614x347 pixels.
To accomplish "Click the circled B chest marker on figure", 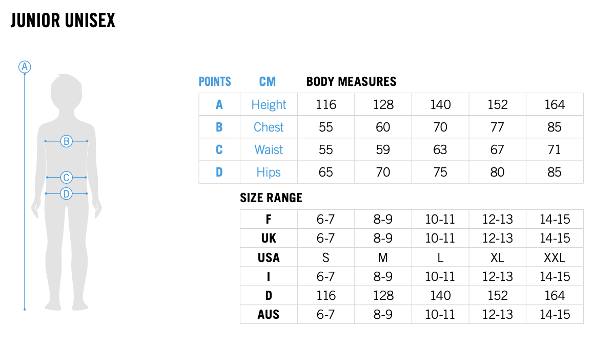I will [66, 141].
